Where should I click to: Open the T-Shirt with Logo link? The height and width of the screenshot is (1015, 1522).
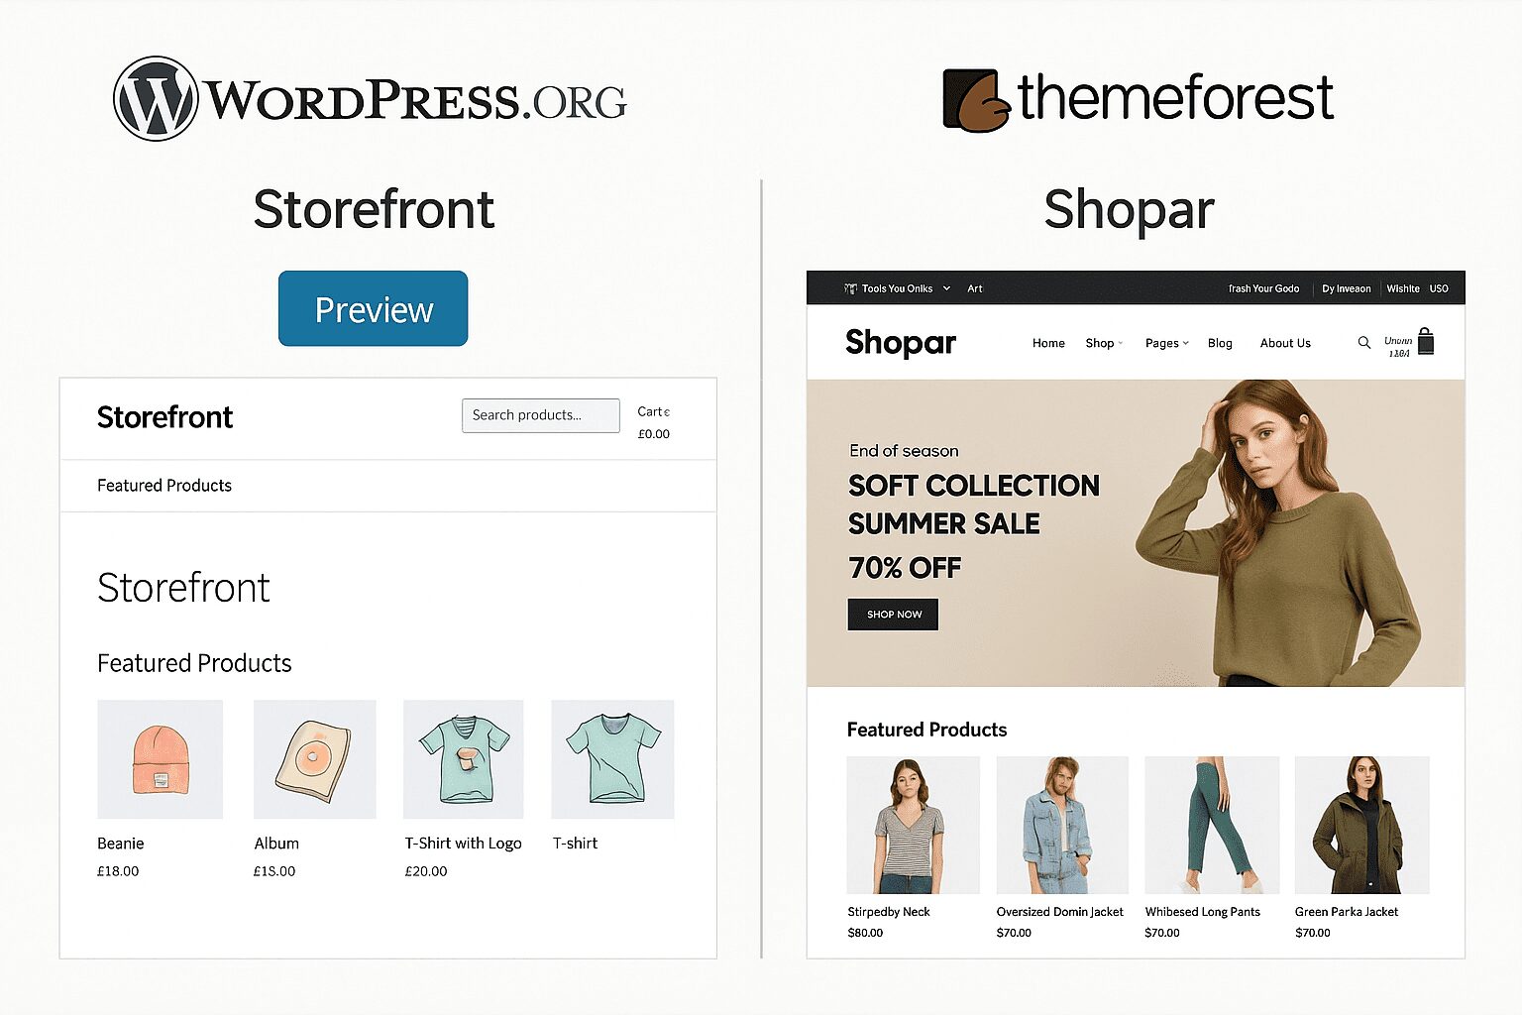pos(463,844)
